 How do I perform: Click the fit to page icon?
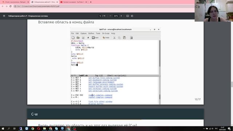tap(127, 16)
